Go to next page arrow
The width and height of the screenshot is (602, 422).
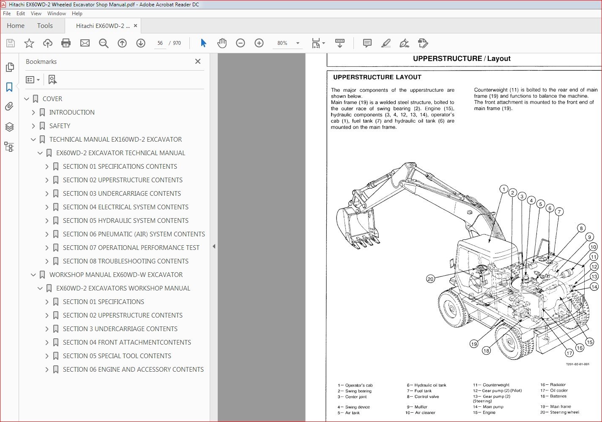pyautogui.click(x=141, y=43)
